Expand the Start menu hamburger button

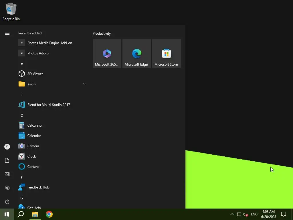click(7, 33)
